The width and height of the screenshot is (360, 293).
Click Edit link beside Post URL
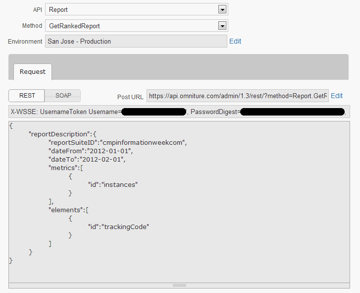coord(337,96)
